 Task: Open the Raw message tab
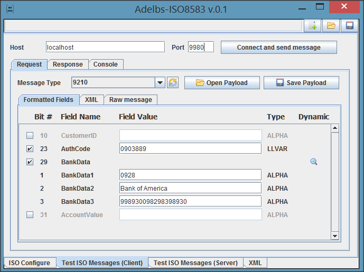[130, 100]
